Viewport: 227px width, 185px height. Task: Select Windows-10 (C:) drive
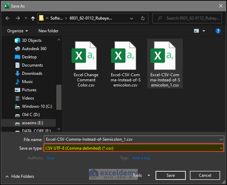[x=37, y=106]
